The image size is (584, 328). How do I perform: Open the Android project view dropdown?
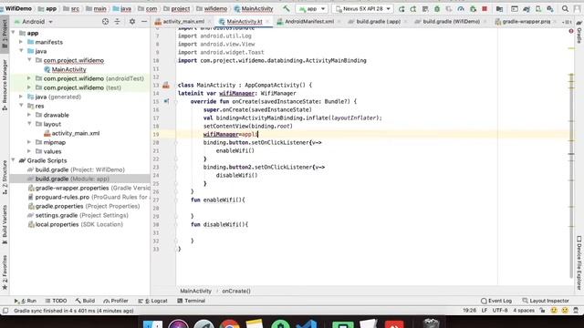click(x=34, y=22)
